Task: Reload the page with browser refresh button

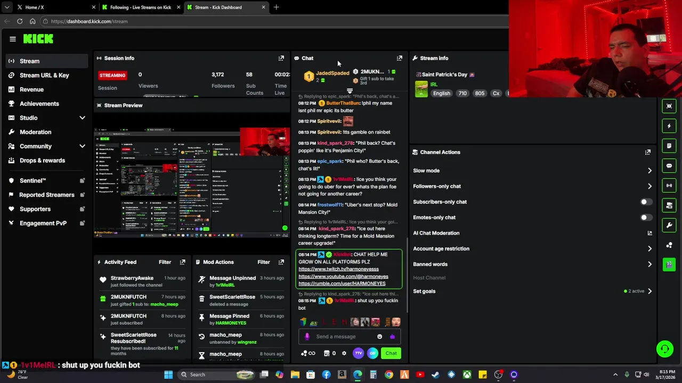Action: [20, 21]
